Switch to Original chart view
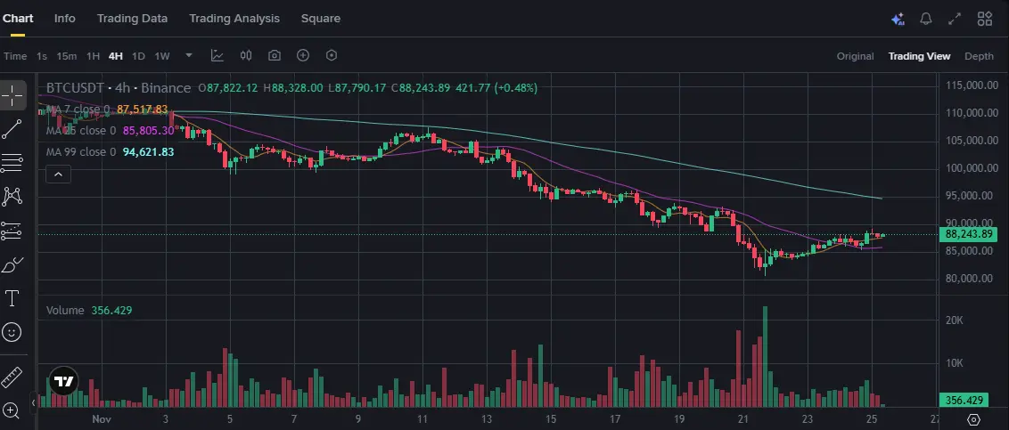 (x=855, y=56)
